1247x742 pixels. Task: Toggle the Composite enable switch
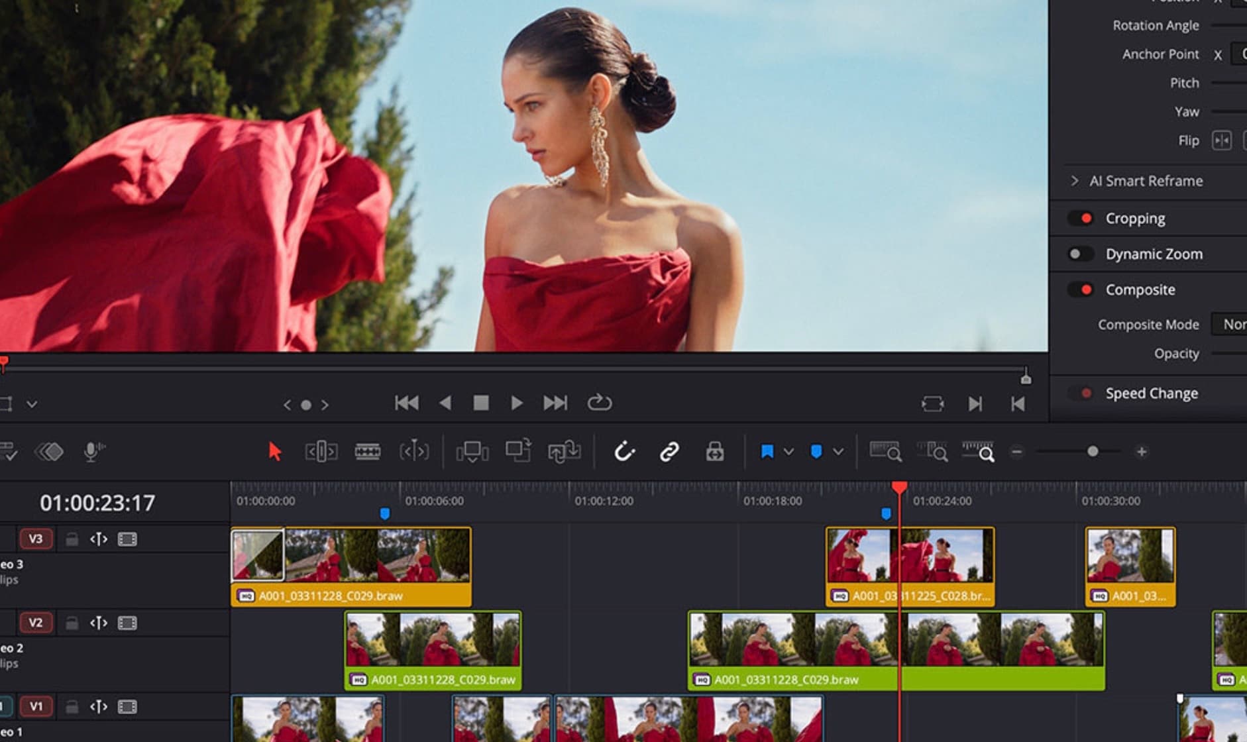click(1081, 290)
